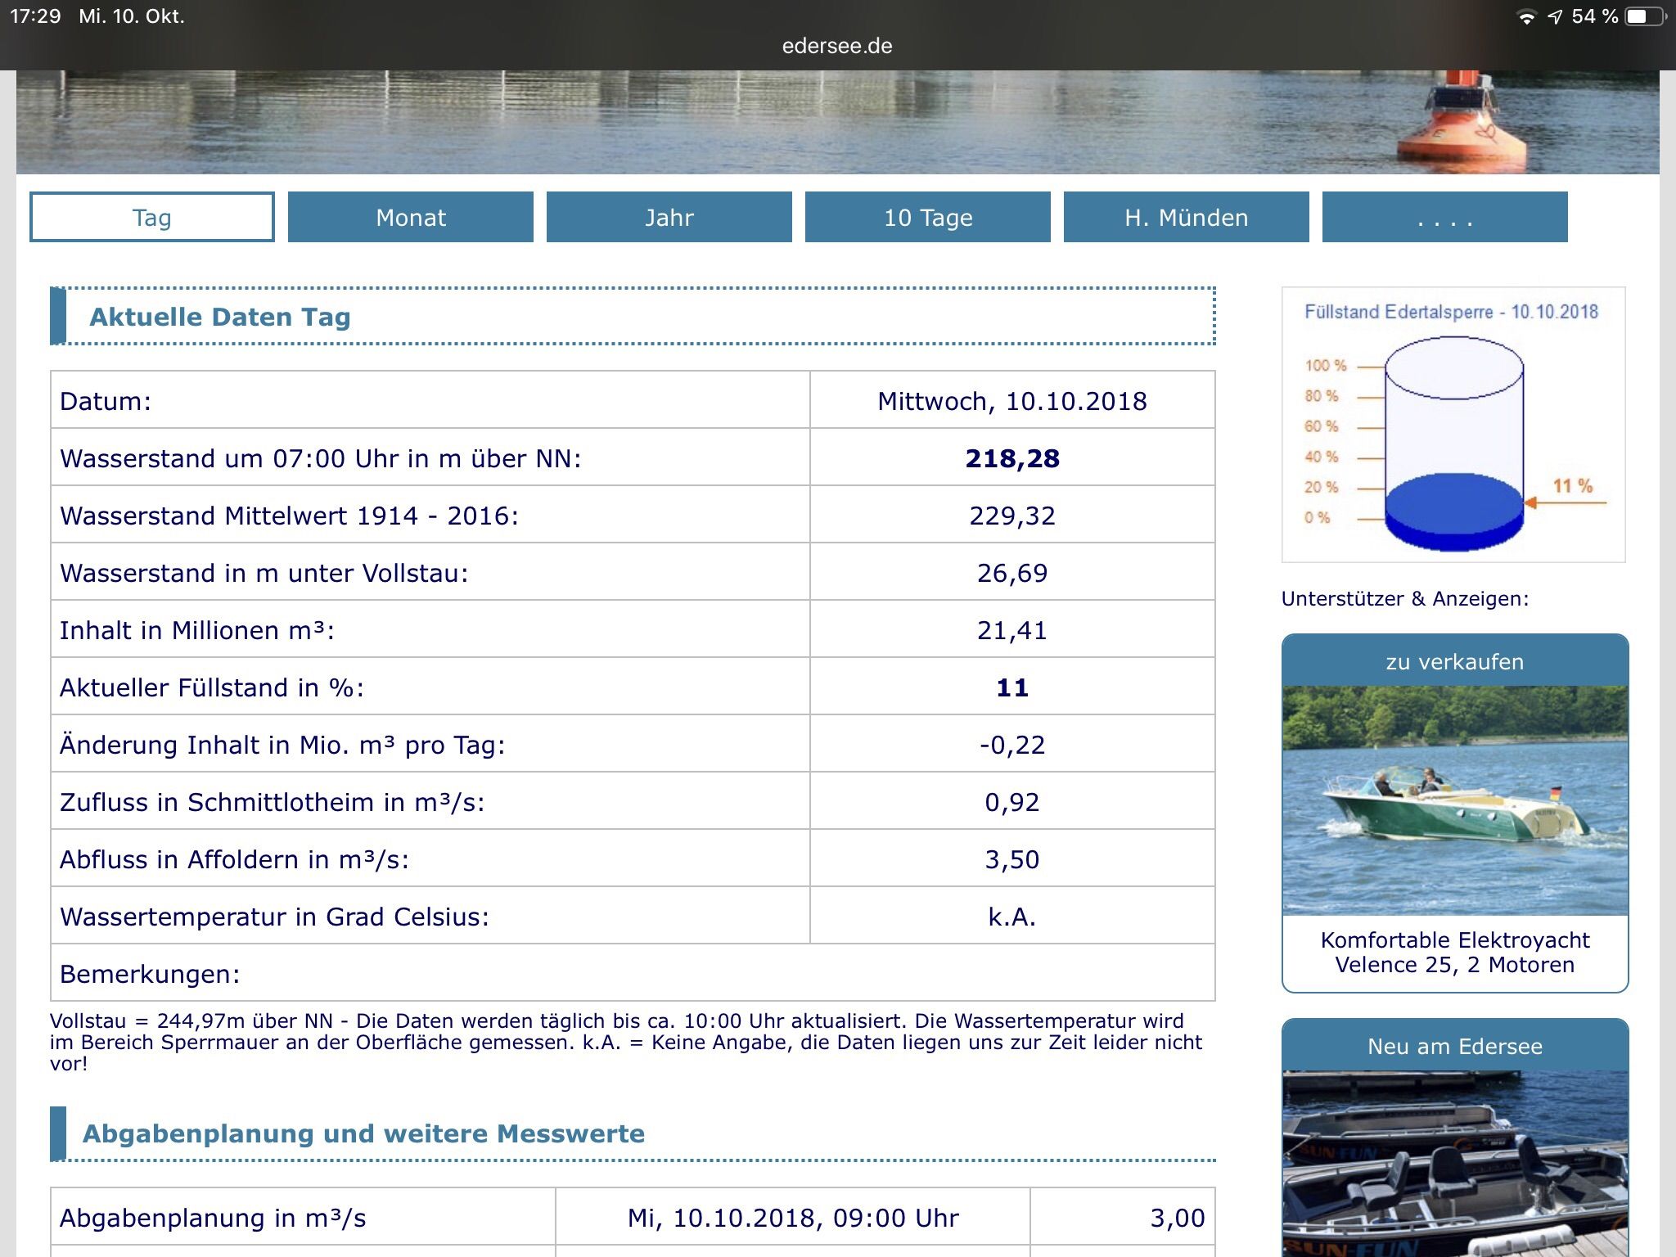Tap the location arrow status icon
Screen dimensions: 1676x1257
click(1555, 17)
